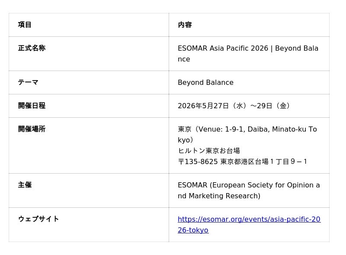This screenshot has height=255, width=346.
Task: Select the 主催 row label
Action: click(x=25, y=185)
